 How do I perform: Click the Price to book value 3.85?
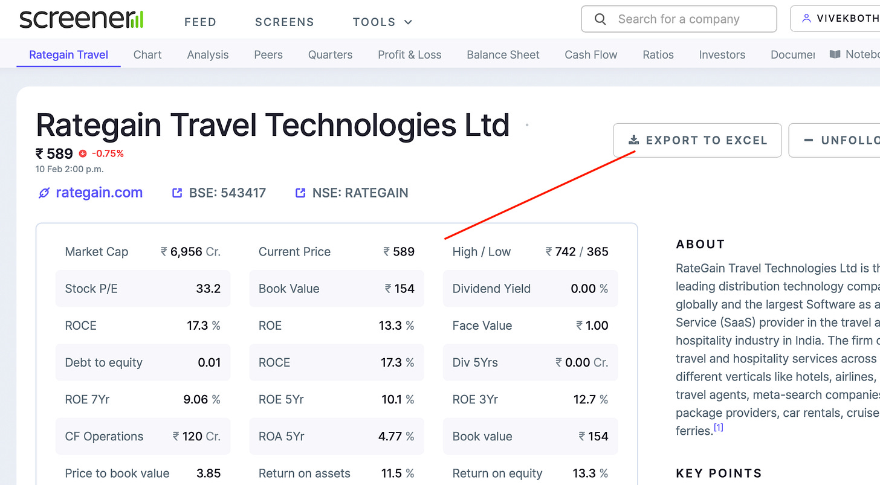pos(209,473)
